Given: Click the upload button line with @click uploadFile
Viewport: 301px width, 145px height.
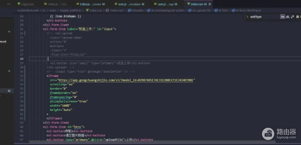Looking at the screenshot, I should point(99,140).
